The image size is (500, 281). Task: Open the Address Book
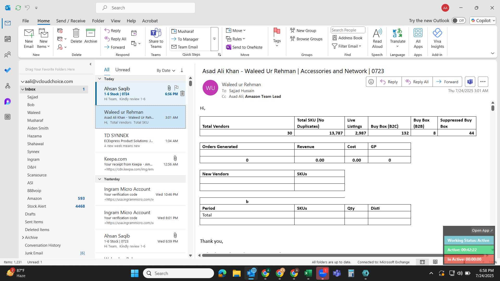click(347, 38)
